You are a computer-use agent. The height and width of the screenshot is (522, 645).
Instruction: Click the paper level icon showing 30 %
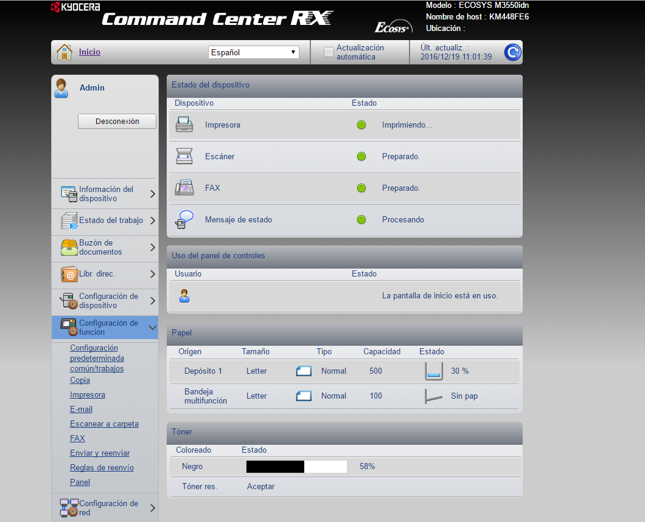[434, 371]
